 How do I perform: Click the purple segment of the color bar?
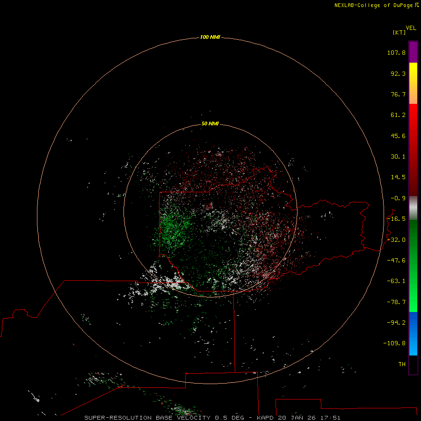click(x=413, y=52)
